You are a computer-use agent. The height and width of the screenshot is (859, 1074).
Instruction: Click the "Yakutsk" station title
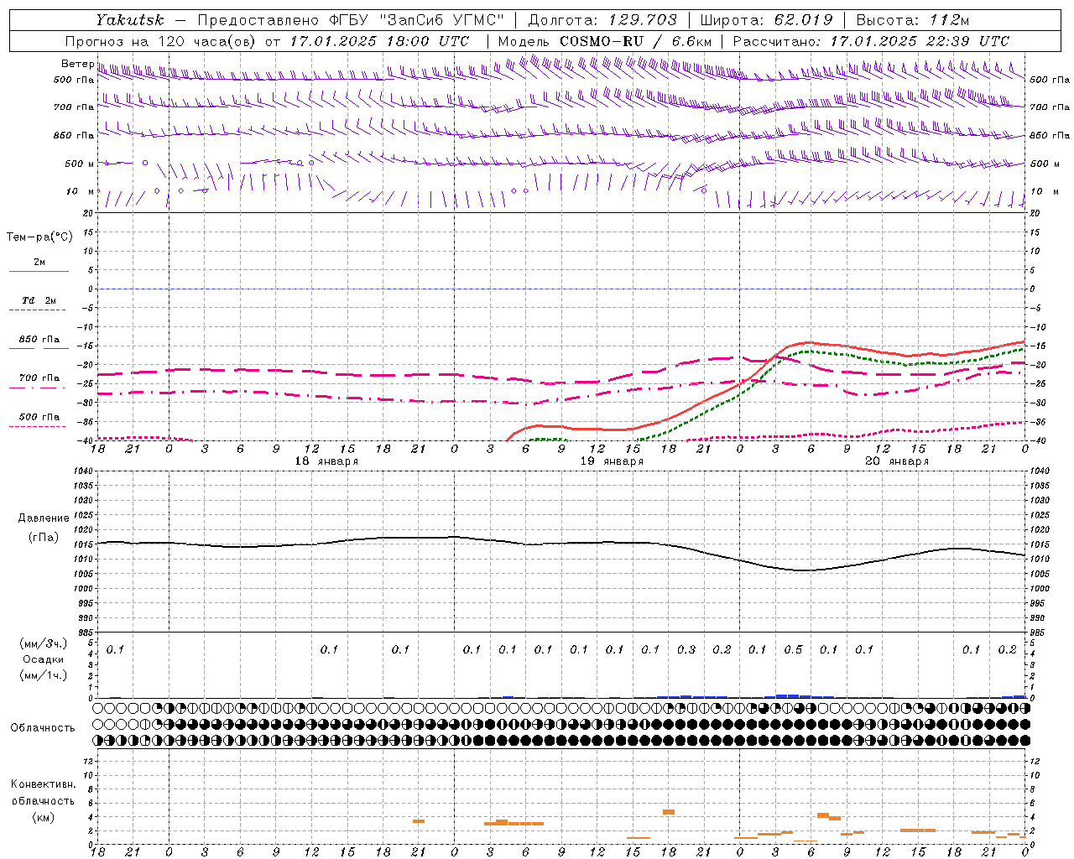point(129,20)
